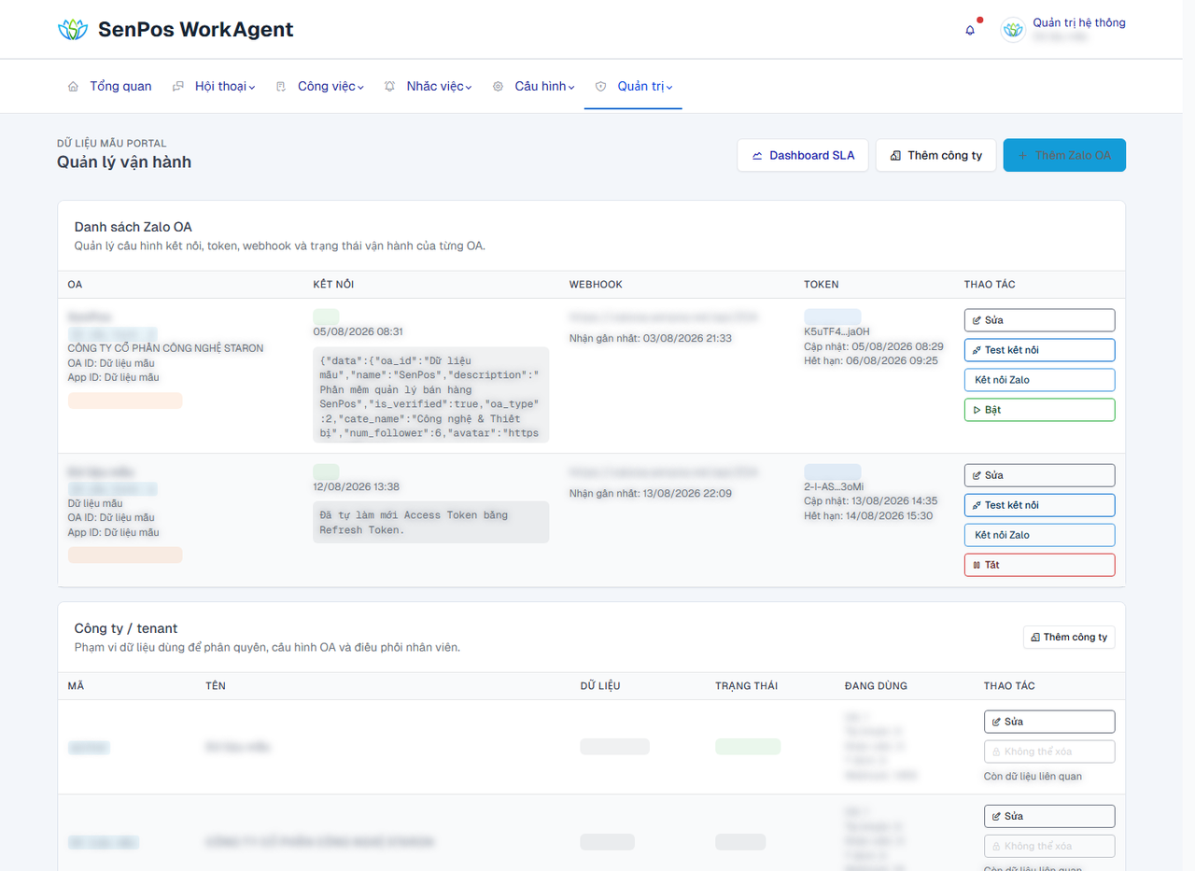Expand the Hội thoại menu
The width and height of the screenshot is (1195, 871).
[214, 86]
